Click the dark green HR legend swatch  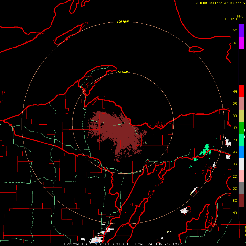pyautogui.click(x=241, y=128)
